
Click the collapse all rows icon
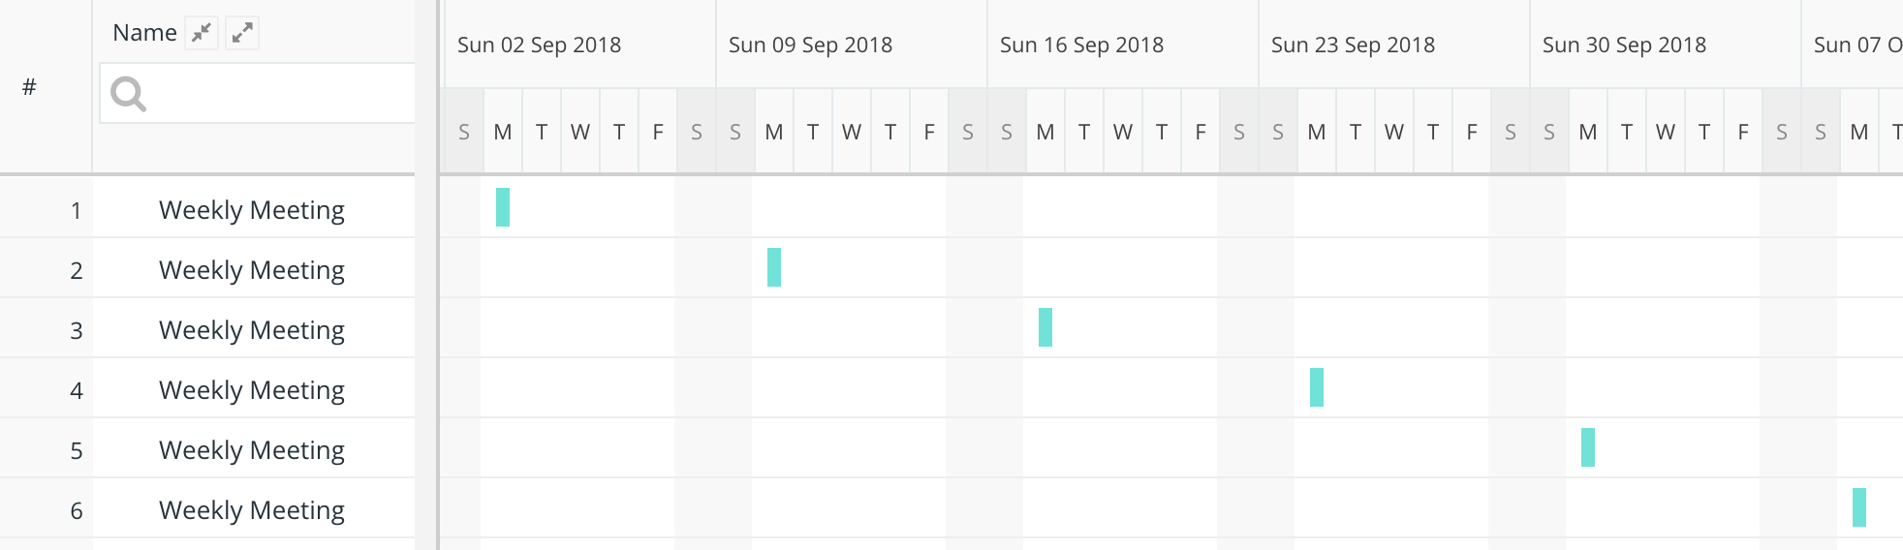pyautogui.click(x=202, y=33)
